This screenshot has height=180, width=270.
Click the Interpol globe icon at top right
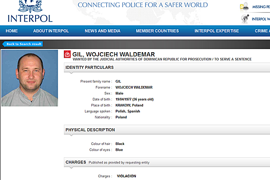click(245, 19)
